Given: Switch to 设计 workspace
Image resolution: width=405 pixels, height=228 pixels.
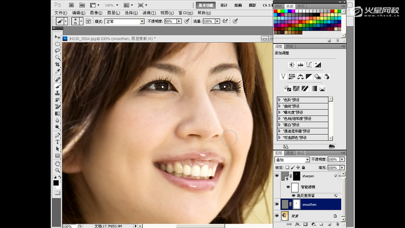Looking at the screenshot, I should click(224, 5).
